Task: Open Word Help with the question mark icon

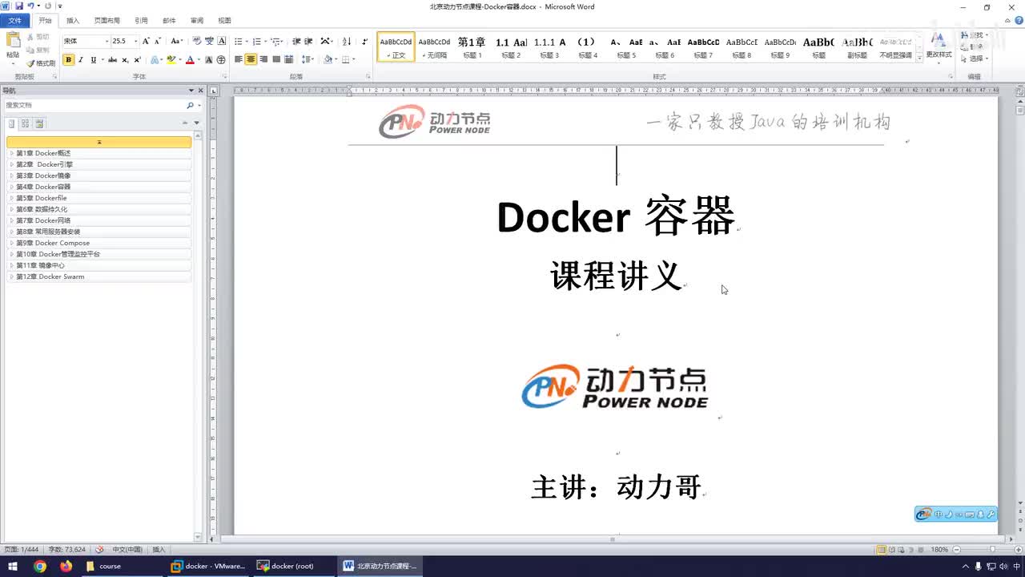Action: [x=1017, y=20]
